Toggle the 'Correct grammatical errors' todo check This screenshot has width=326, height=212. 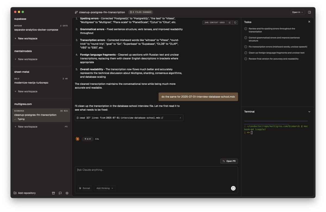(246, 38)
